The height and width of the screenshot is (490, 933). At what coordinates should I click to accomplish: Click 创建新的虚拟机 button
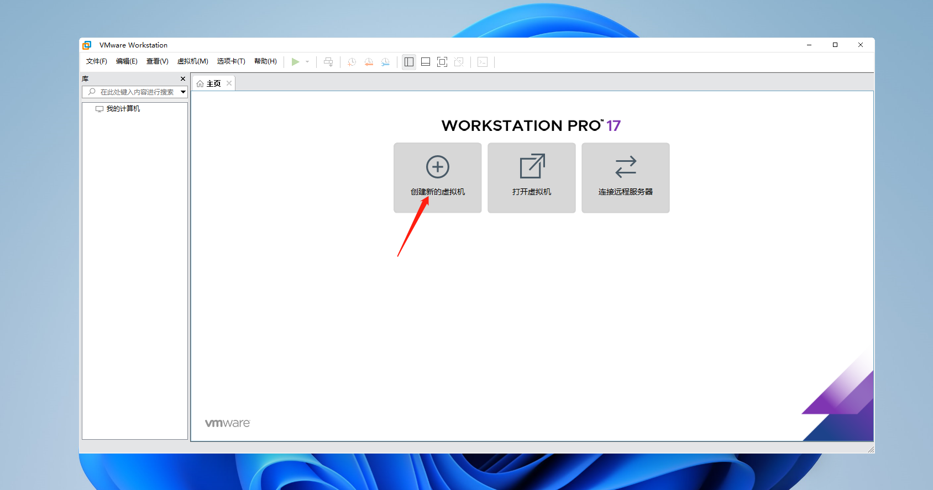click(438, 178)
